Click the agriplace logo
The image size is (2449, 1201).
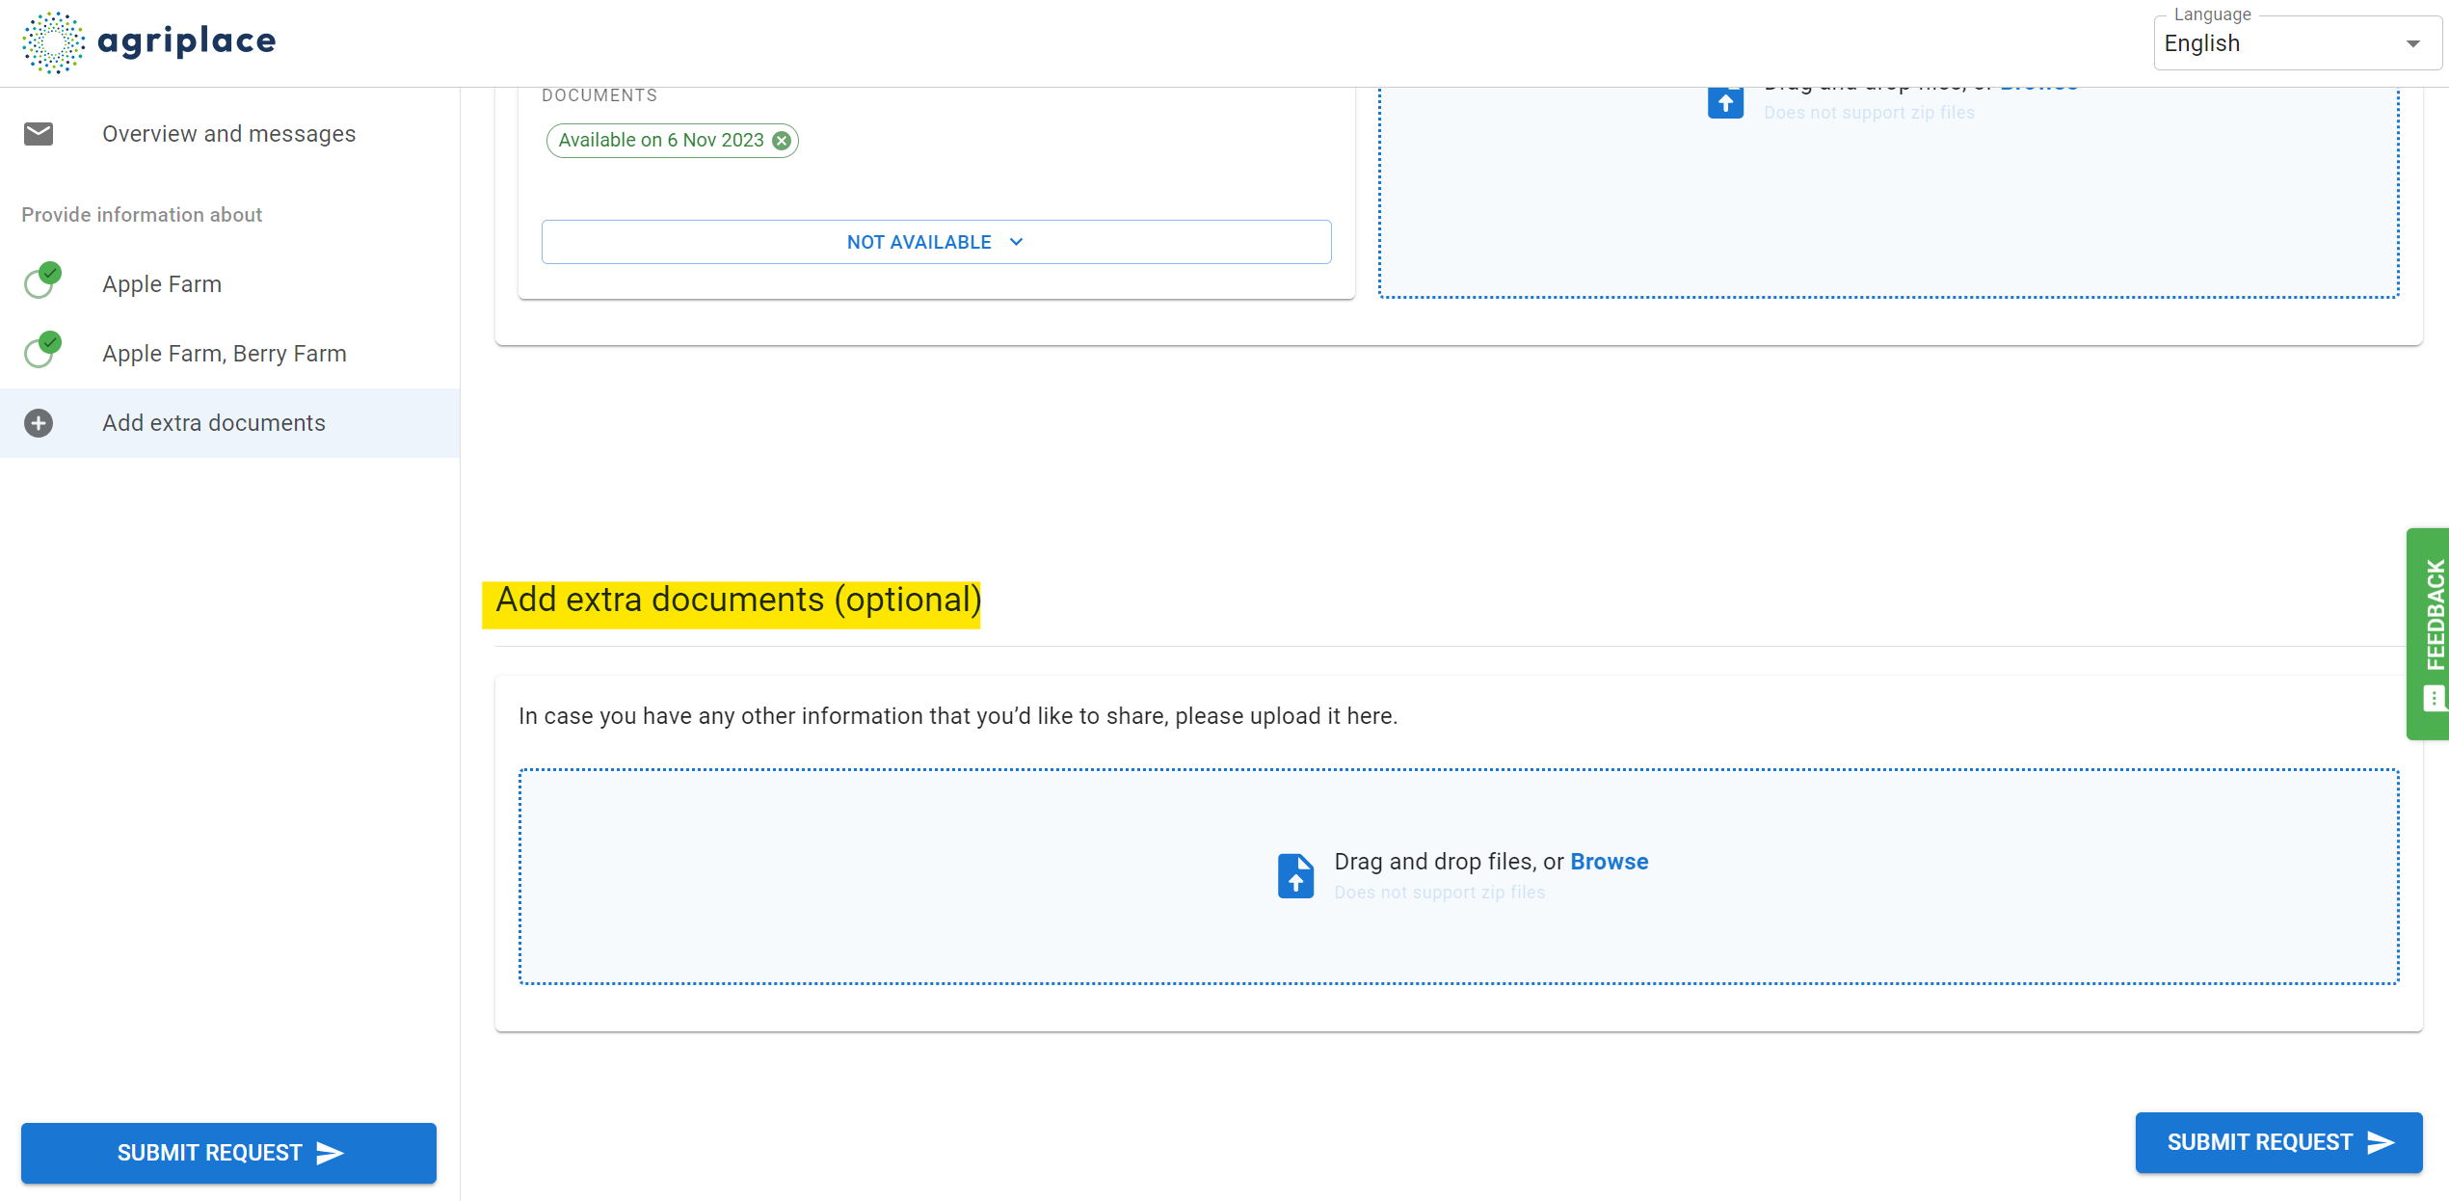coord(149,42)
